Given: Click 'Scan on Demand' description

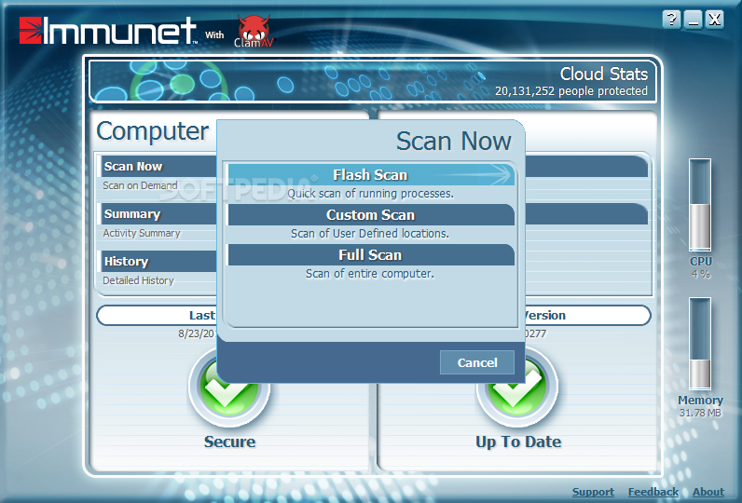Looking at the screenshot, I should point(140,185).
